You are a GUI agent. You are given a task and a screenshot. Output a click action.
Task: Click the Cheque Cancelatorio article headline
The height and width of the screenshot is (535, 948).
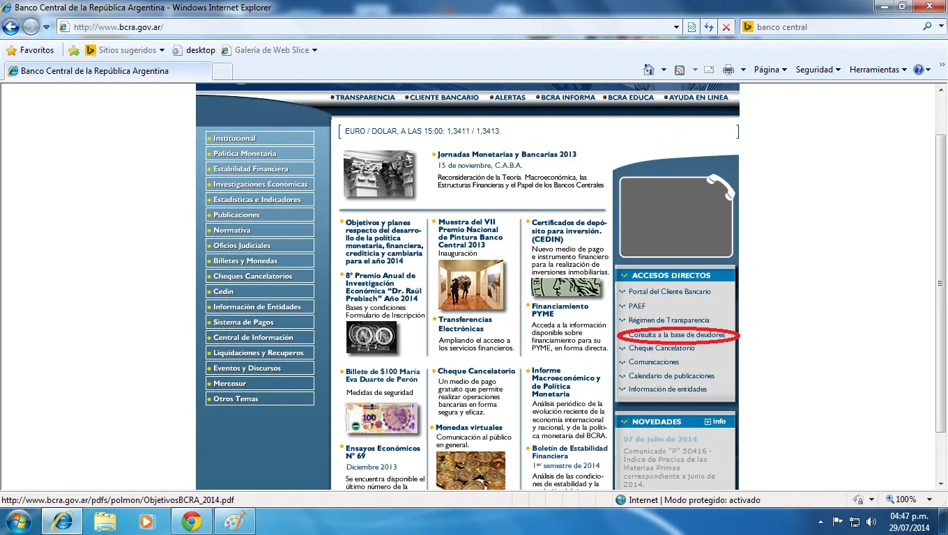tap(476, 371)
